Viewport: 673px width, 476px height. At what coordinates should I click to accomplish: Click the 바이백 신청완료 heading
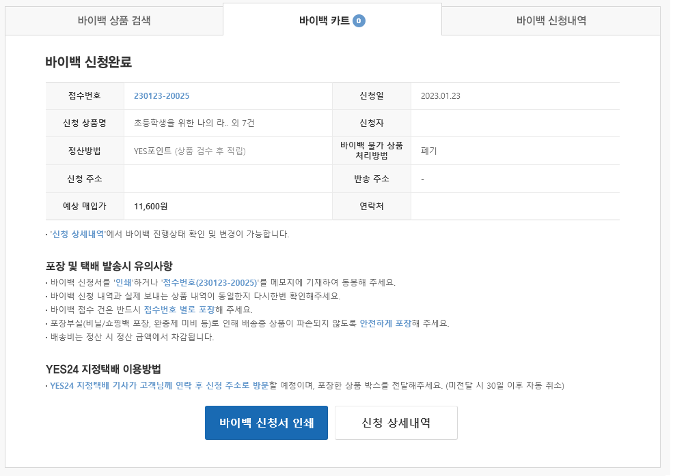point(88,62)
